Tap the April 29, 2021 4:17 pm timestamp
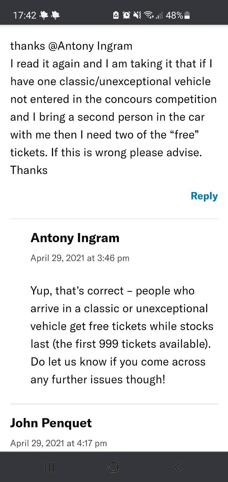 [58, 443]
